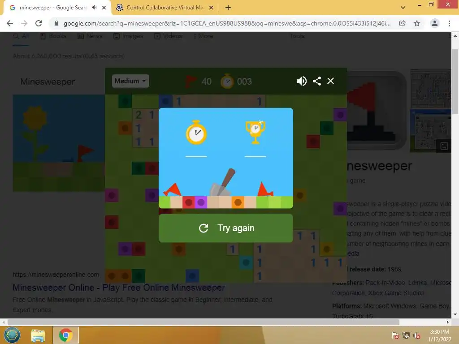Open Minesweeper Online search result link

118,288
